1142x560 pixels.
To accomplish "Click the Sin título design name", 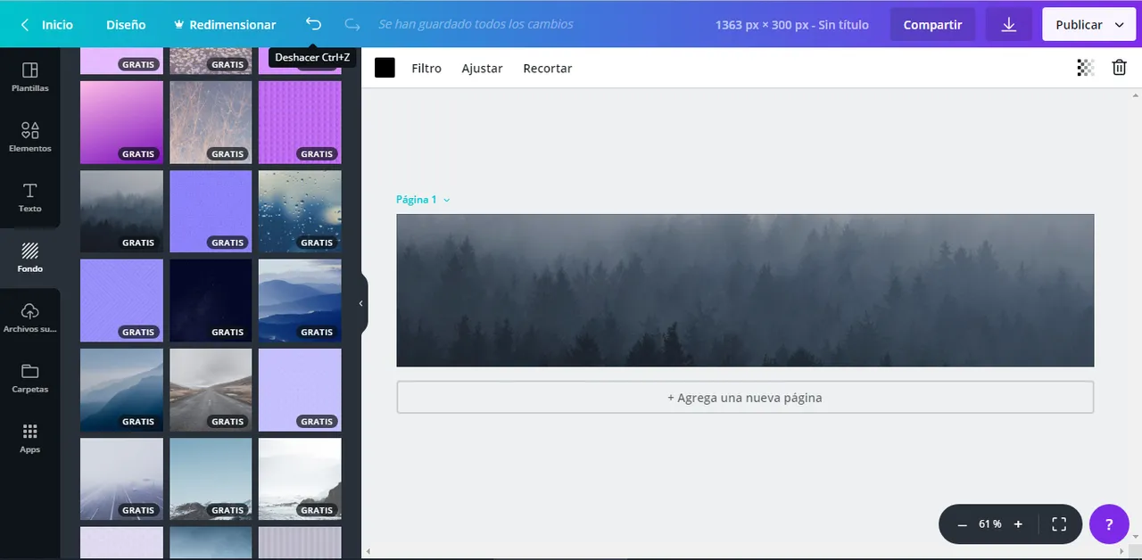I will pos(843,25).
